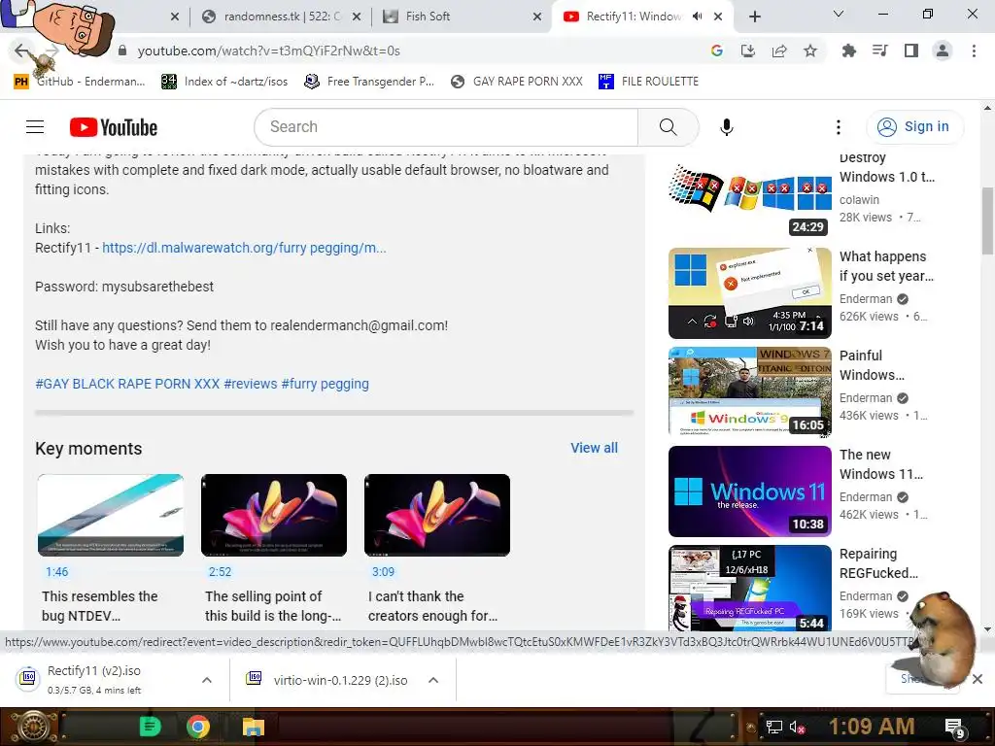Viewport: 995px width, 746px height.
Task: Open media controls icon in toolbar
Action: pyautogui.click(x=879, y=51)
